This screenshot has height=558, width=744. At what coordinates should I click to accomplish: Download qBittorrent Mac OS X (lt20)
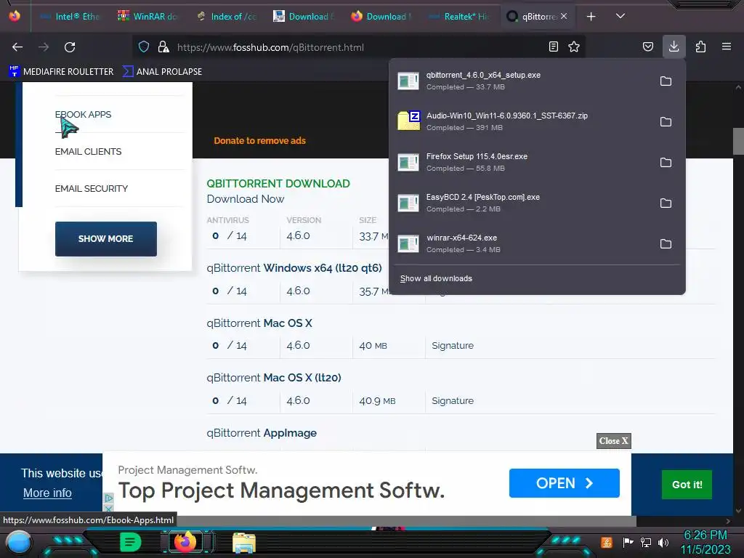coord(274,378)
